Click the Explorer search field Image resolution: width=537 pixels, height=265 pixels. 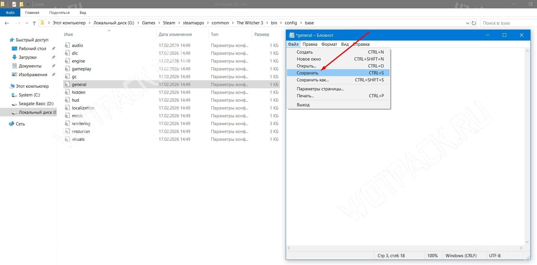[508, 23]
